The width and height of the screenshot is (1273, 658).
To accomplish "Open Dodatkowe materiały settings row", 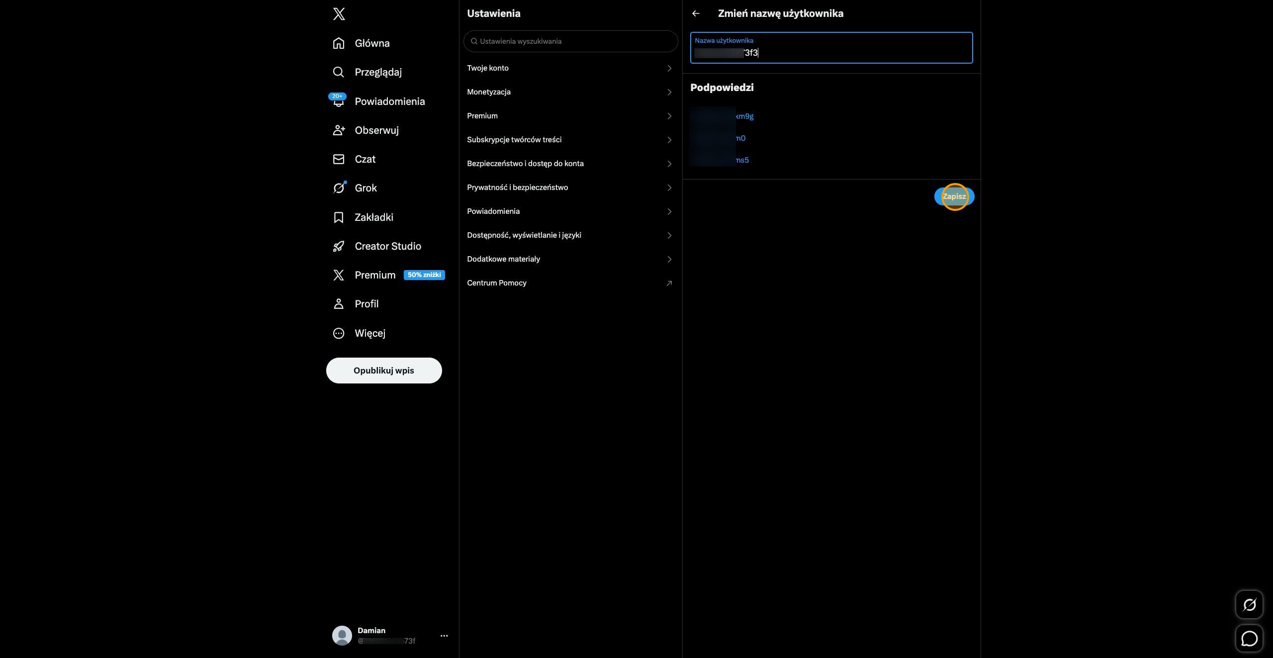I will pos(570,259).
